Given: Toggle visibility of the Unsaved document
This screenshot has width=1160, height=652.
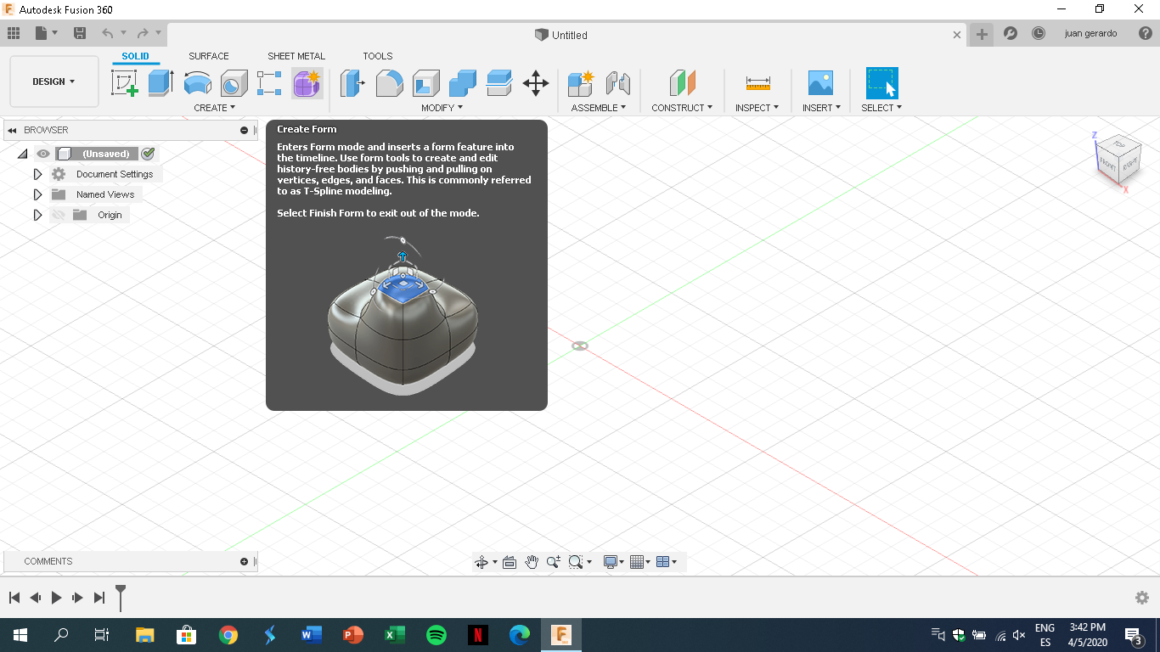Looking at the screenshot, I should [x=42, y=154].
